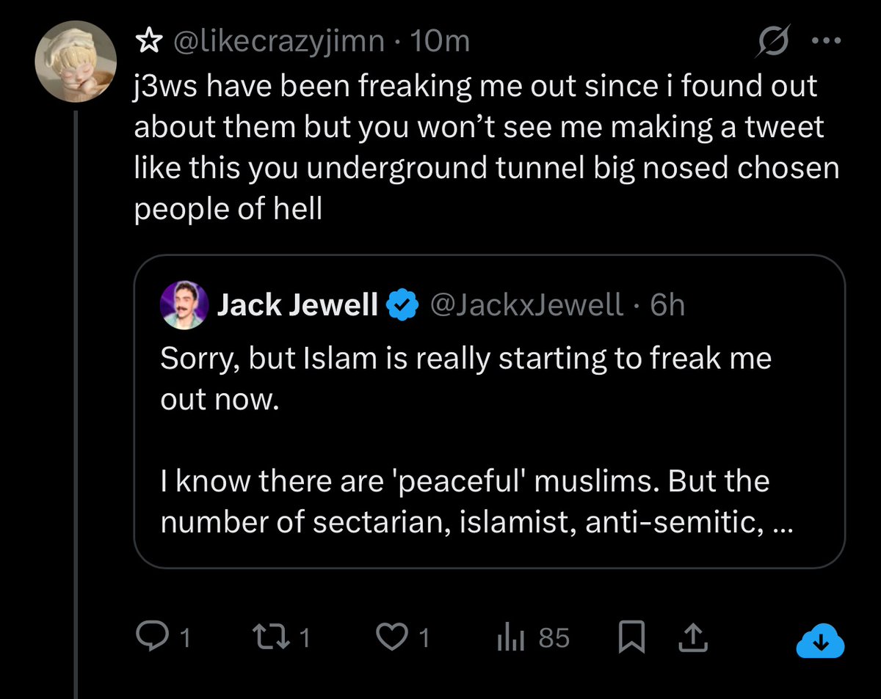Click the @JackxJewell handle
Image resolution: width=881 pixels, height=699 pixels.
[525, 304]
